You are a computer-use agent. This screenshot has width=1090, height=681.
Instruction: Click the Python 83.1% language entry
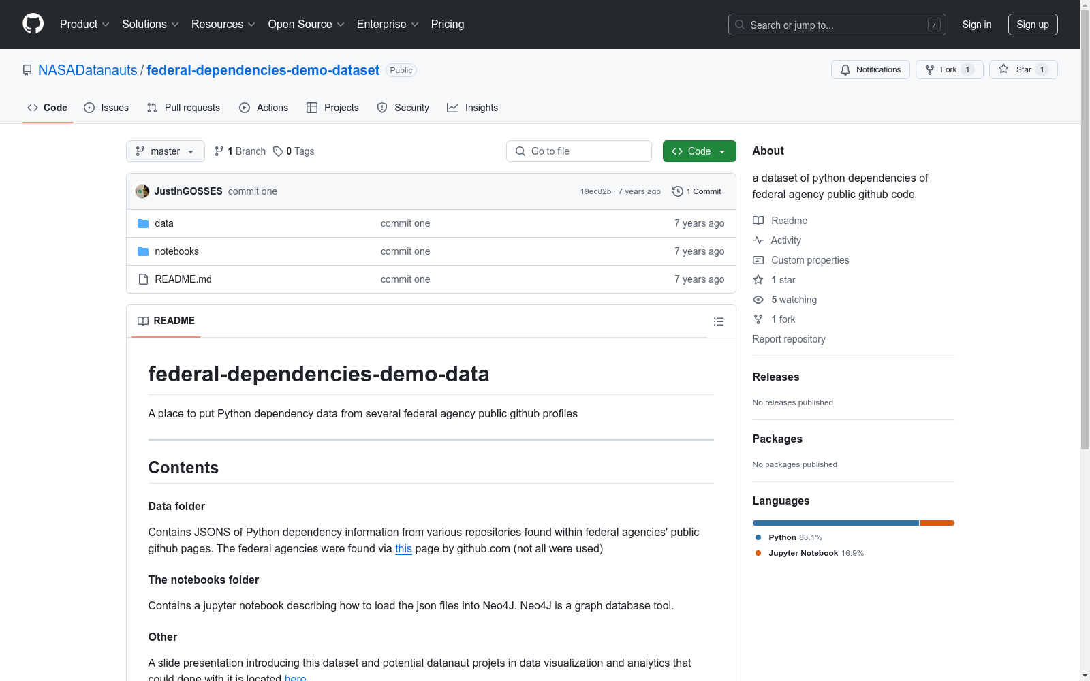(789, 537)
